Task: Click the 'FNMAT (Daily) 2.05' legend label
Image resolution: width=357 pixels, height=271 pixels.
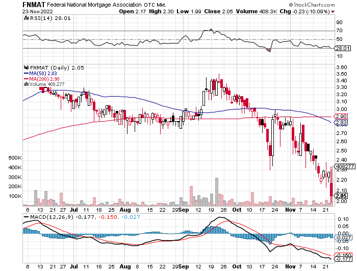Action: [57, 67]
